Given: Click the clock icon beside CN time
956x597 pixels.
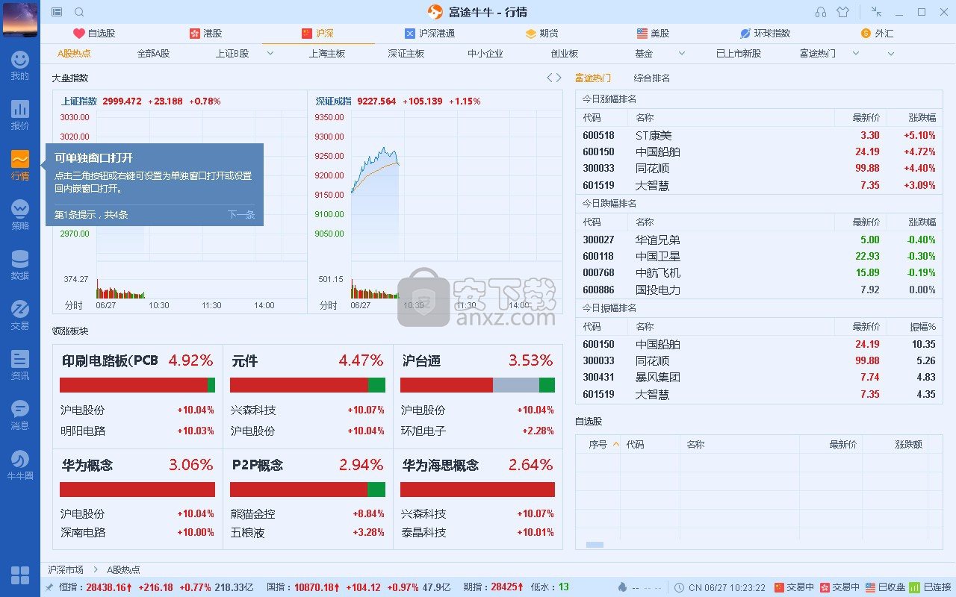Looking at the screenshot, I should 680,587.
